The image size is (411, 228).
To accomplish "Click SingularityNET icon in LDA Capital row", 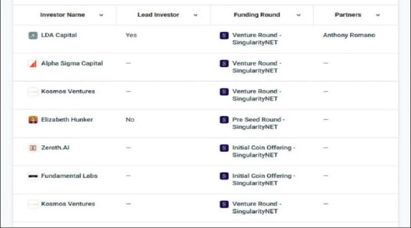I will [x=224, y=35].
